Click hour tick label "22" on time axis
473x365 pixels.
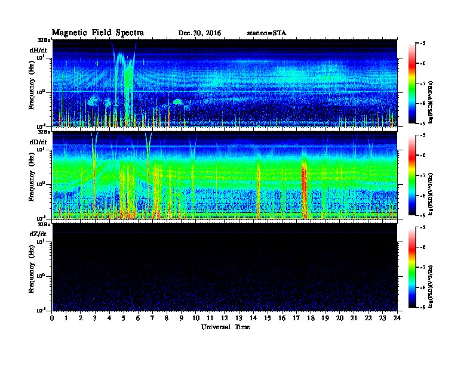point(368,318)
